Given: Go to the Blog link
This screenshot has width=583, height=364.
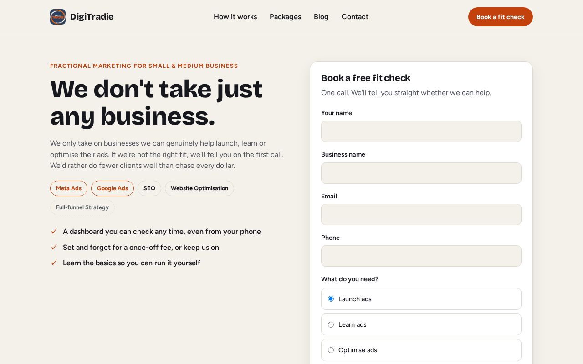Looking at the screenshot, I should tap(321, 17).
